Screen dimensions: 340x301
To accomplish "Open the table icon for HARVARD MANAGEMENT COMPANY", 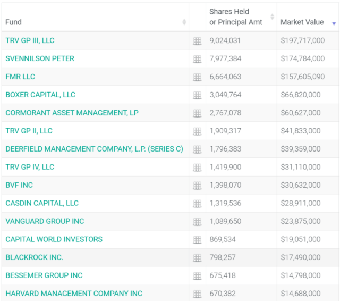I will [197, 294].
